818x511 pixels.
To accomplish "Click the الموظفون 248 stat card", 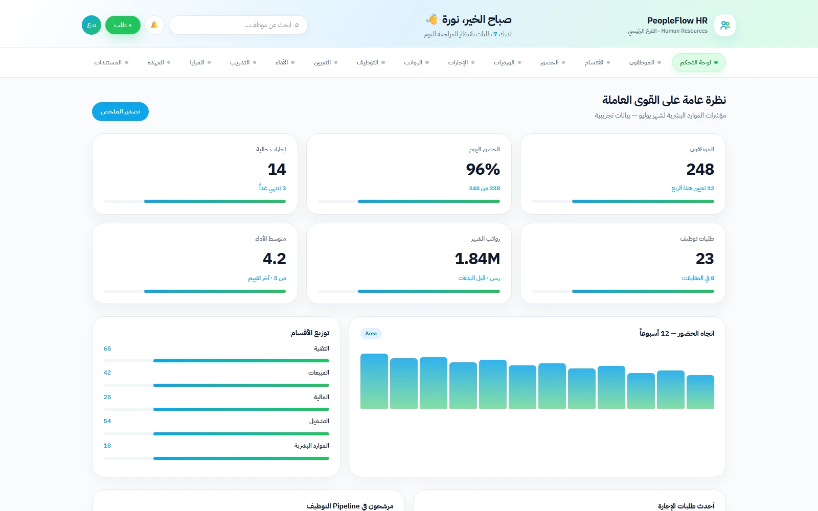I will 623,174.
